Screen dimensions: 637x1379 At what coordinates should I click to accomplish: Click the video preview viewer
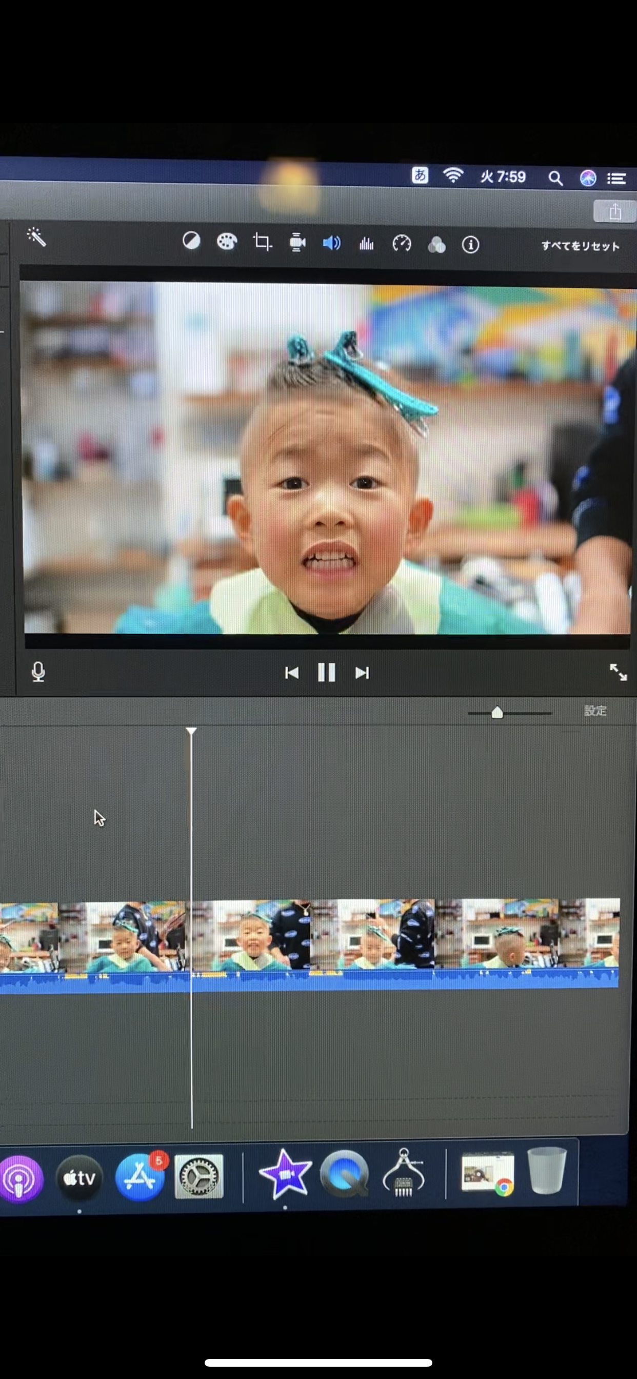click(x=327, y=458)
